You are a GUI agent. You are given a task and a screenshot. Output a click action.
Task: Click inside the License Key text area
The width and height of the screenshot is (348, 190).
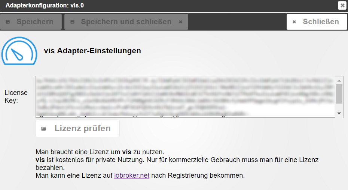point(186,97)
